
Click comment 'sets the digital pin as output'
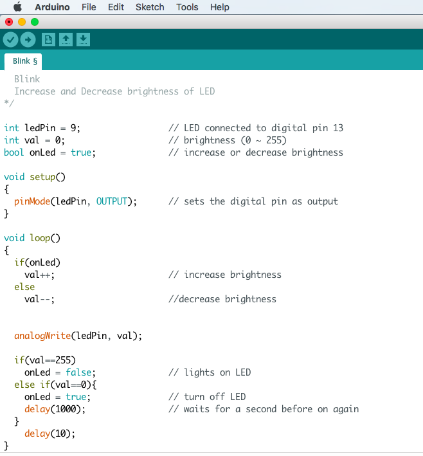[x=261, y=201]
